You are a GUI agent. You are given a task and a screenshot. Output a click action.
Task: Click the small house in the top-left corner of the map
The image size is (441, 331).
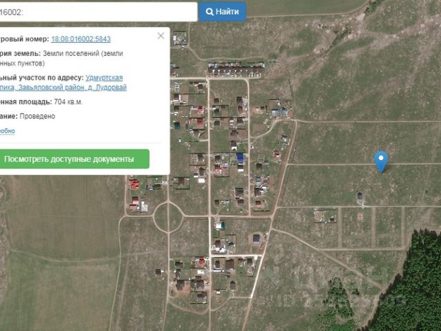pos(180,39)
